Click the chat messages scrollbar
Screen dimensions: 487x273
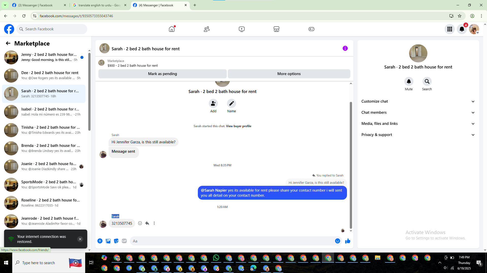coord(351,165)
